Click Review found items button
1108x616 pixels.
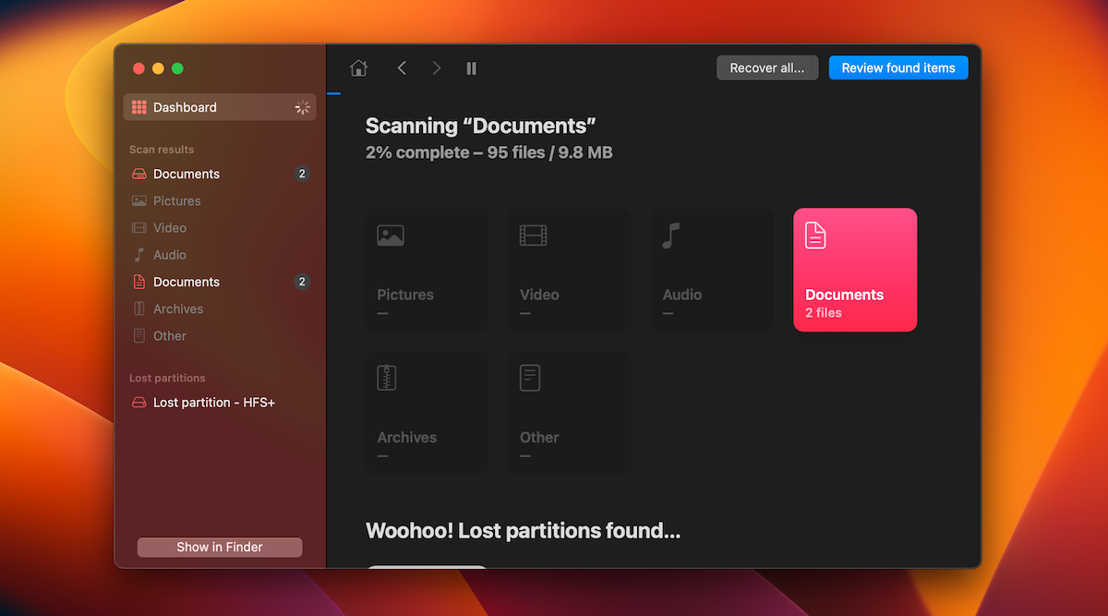[897, 68]
